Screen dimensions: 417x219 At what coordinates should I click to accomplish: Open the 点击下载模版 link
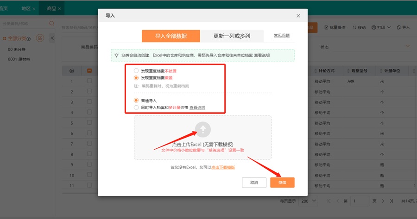pyautogui.click(x=223, y=167)
